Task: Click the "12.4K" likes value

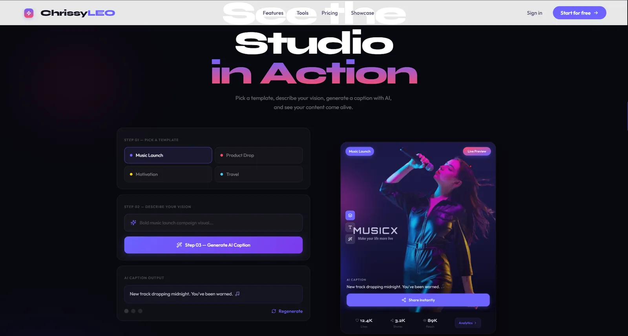Action: [x=366, y=320]
